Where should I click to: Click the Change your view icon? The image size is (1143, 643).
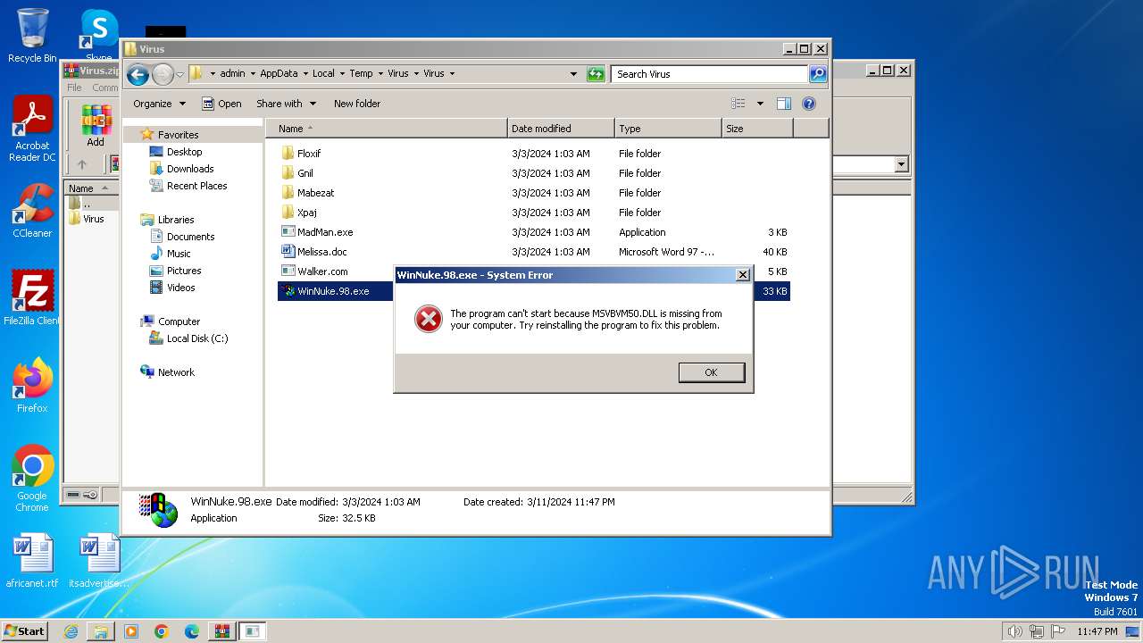tap(738, 104)
